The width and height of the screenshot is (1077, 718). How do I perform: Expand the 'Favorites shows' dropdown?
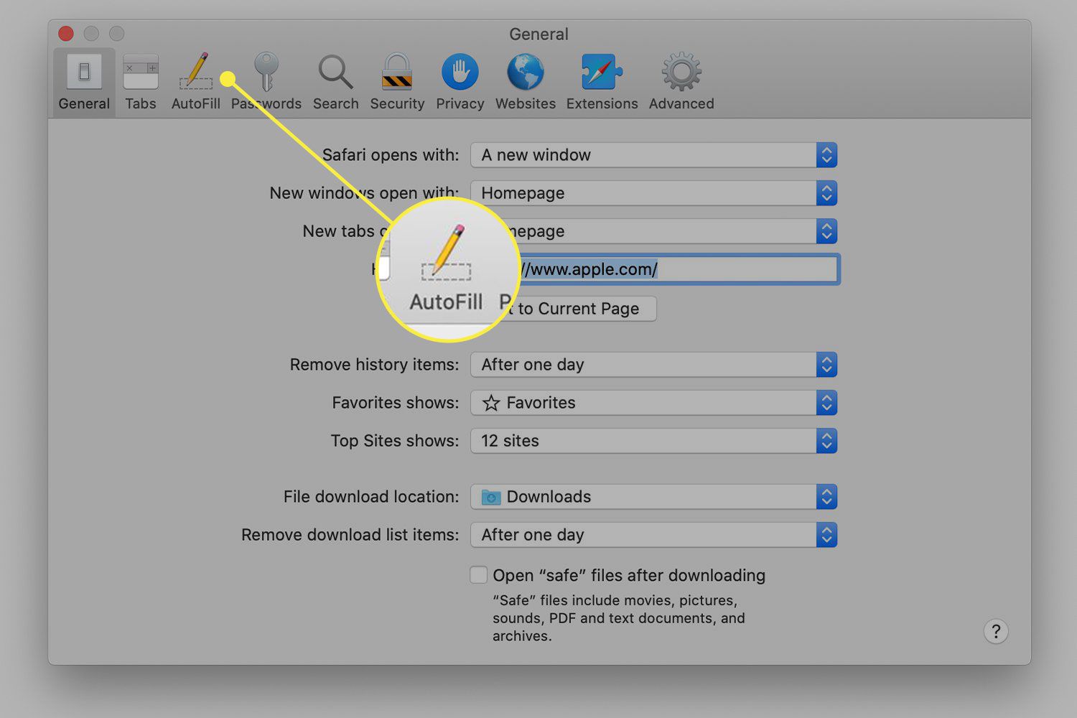tap(653, 403)
